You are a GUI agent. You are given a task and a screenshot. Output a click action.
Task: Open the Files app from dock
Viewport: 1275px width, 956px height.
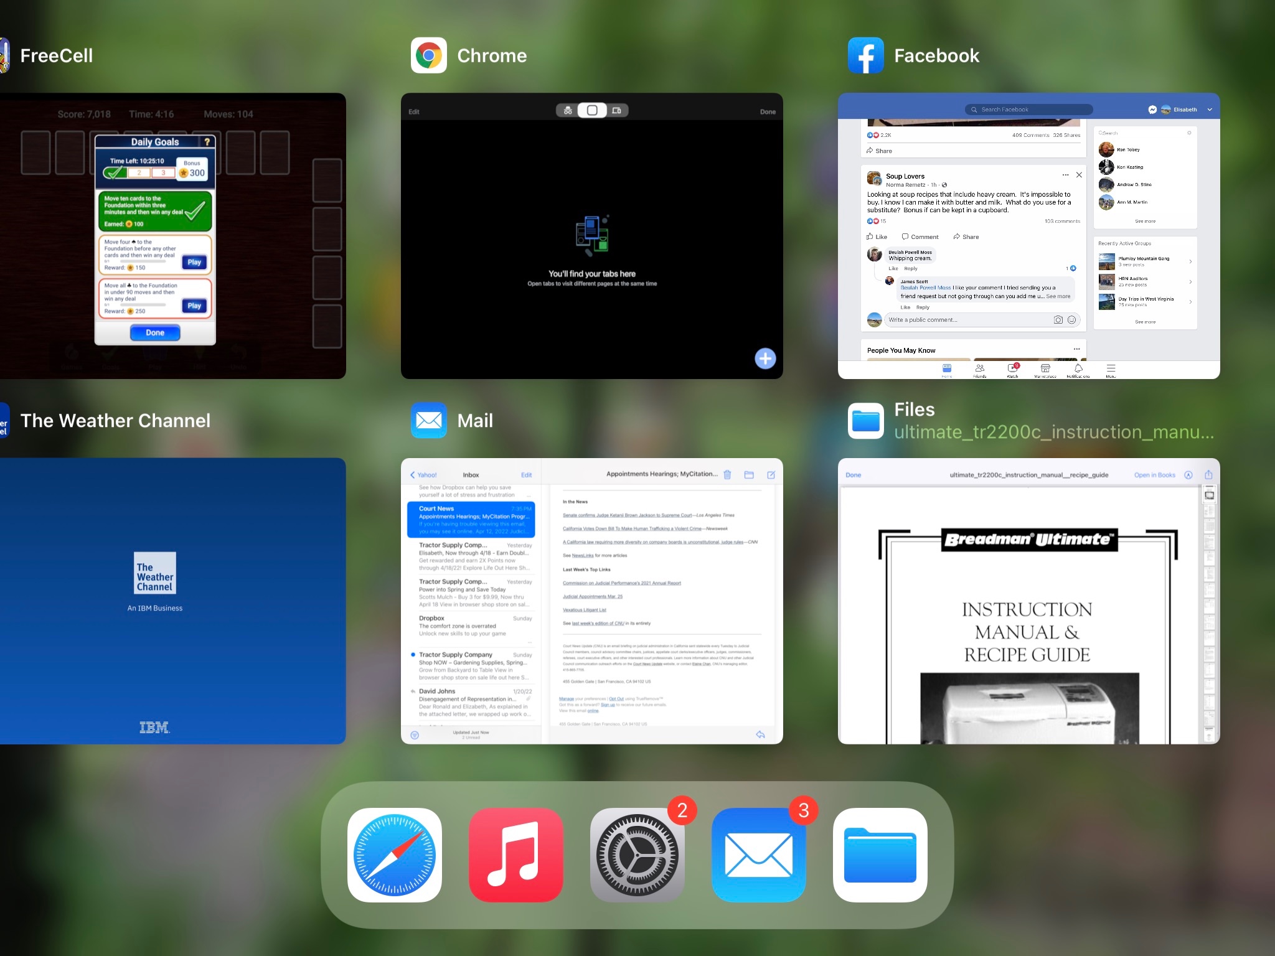point(880,855)
